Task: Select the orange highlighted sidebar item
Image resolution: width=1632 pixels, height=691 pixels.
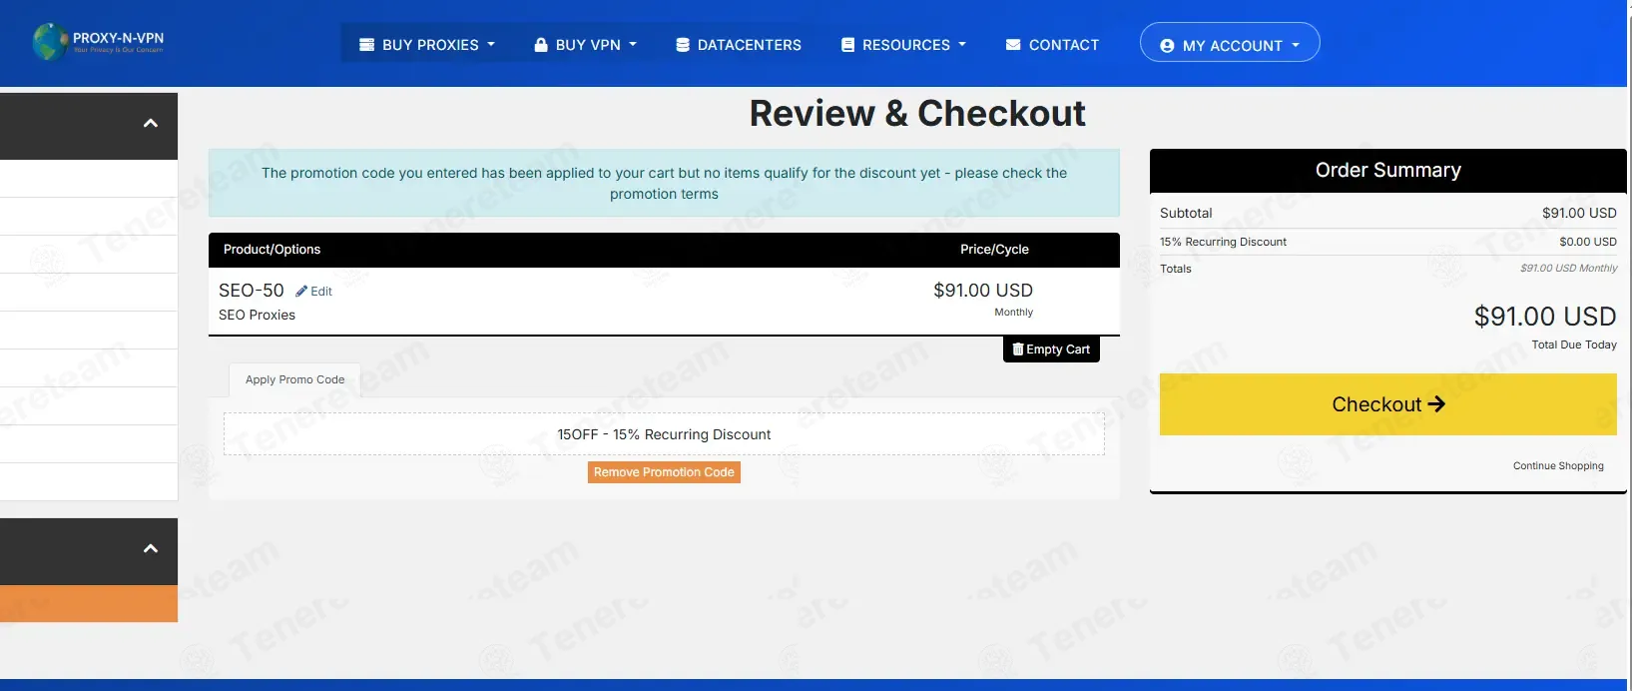Action: pyautogui.click(x=89, y=603)
